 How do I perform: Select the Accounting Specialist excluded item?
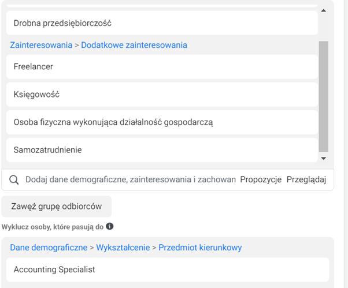click(x=168, y=270)
